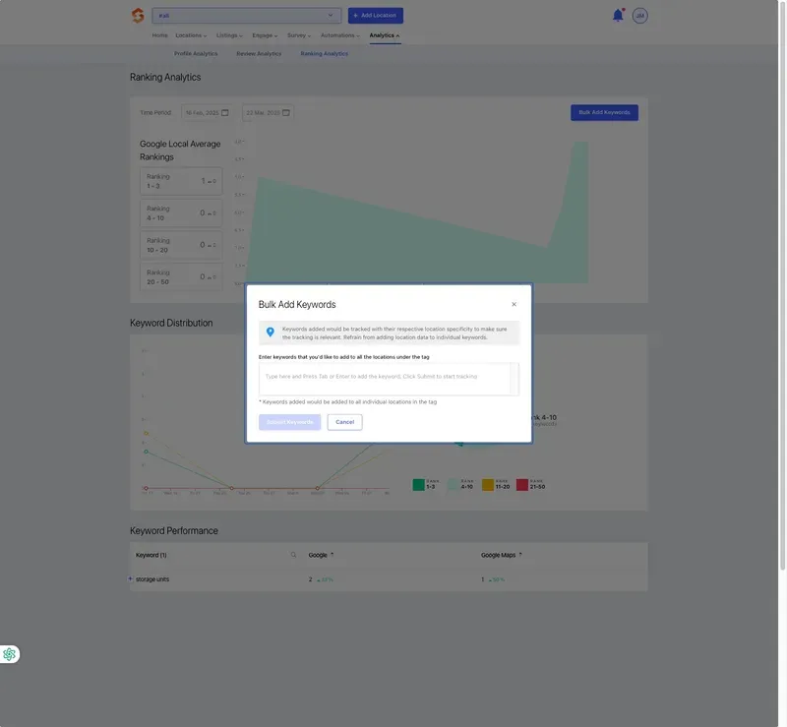The height and width of the screenshot is (727, 787).
Task: Click the page vertical scrollbar
Action: (782, 285)
